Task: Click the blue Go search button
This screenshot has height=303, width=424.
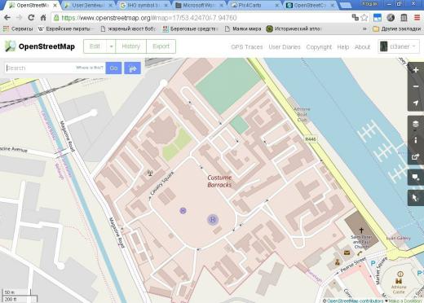Action: [x=113, y=68]
